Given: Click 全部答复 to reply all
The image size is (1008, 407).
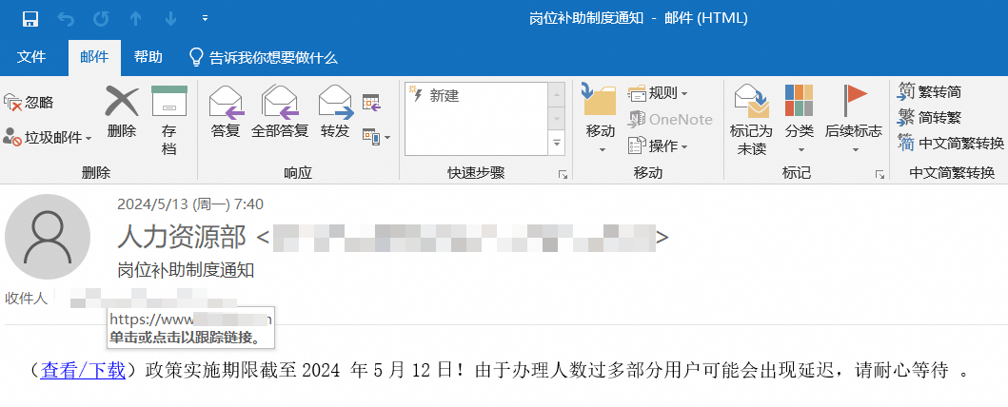Looking at the screenshot, I should 280,110.
